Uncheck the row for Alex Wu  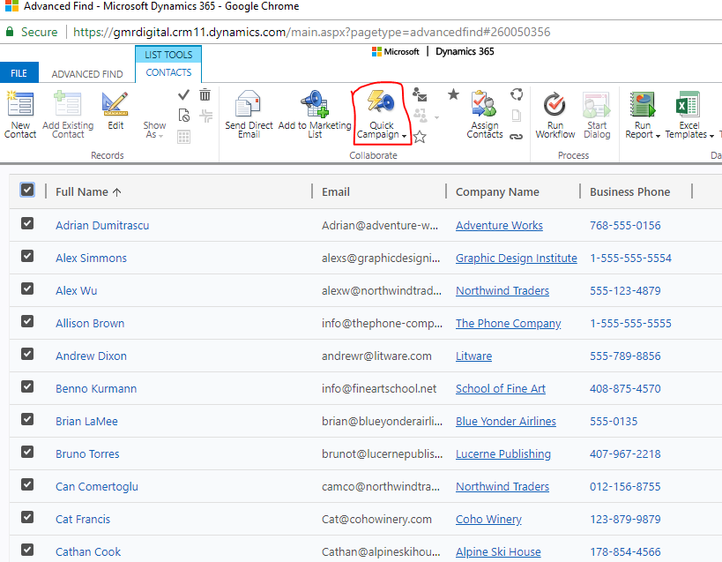[x=26, y=290]
